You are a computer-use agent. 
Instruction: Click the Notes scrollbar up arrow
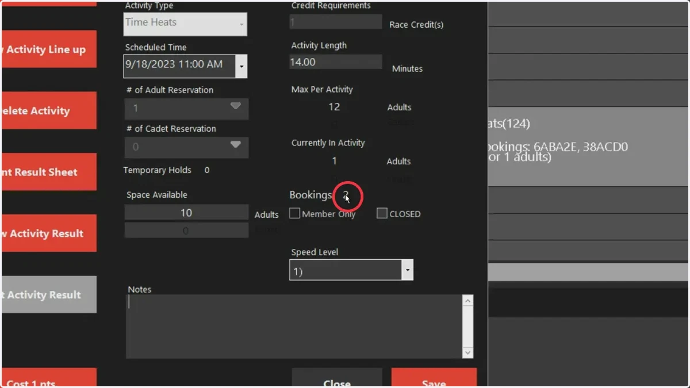(468, 301)
